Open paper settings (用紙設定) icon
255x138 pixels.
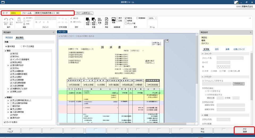click(x=107, y=19)
